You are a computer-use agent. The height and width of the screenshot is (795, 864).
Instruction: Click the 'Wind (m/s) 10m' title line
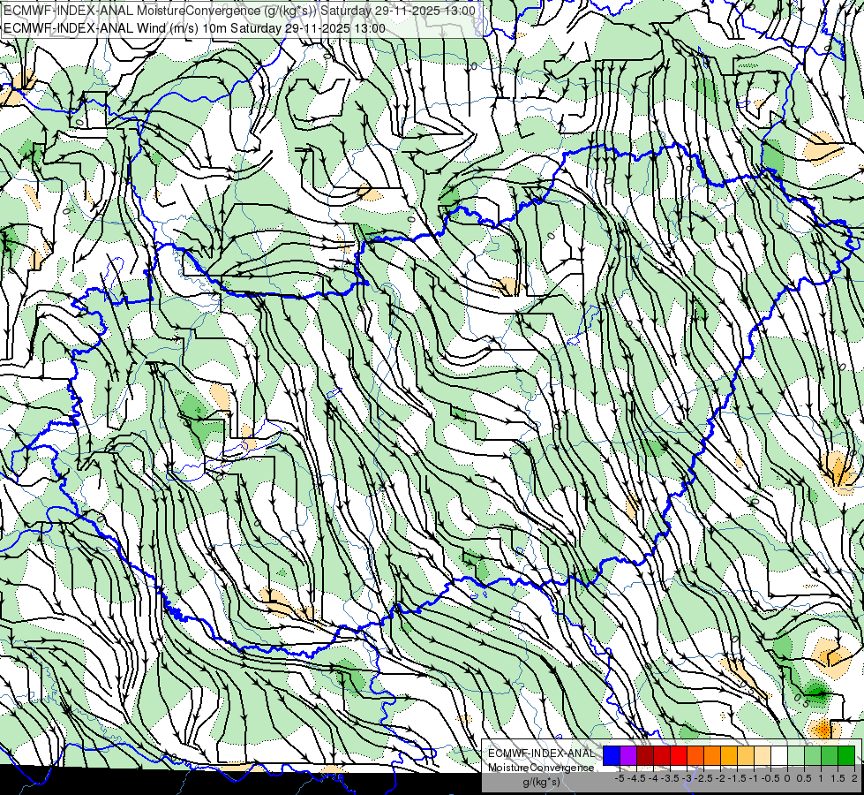click(x=194, y=28)
